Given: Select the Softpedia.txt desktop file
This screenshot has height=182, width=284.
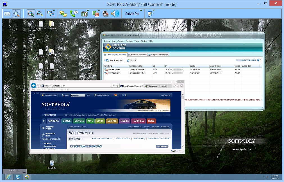Looking at the screenshot, I should pos(41,25).
